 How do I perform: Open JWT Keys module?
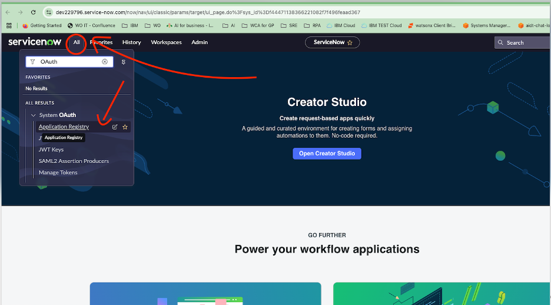tap(51, 150)
